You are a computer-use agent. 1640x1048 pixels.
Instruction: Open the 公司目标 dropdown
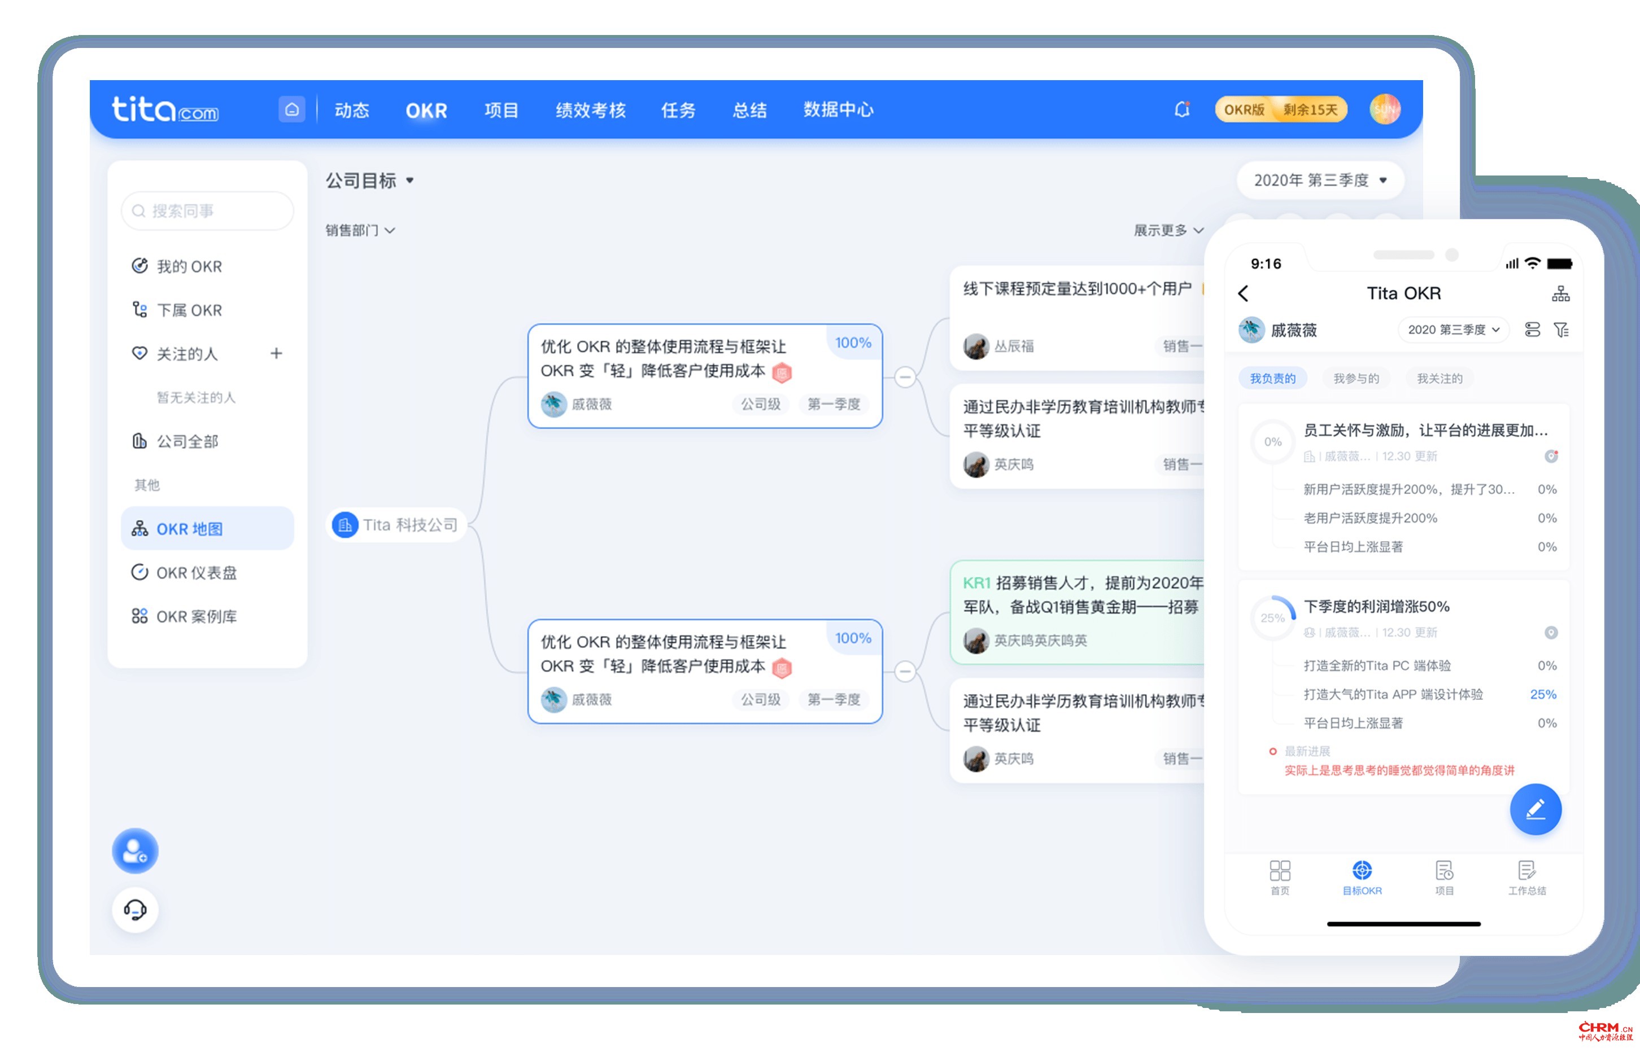(370, 181)
